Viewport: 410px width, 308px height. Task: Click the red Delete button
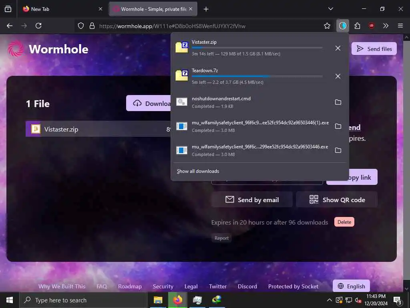click(344, 222)
